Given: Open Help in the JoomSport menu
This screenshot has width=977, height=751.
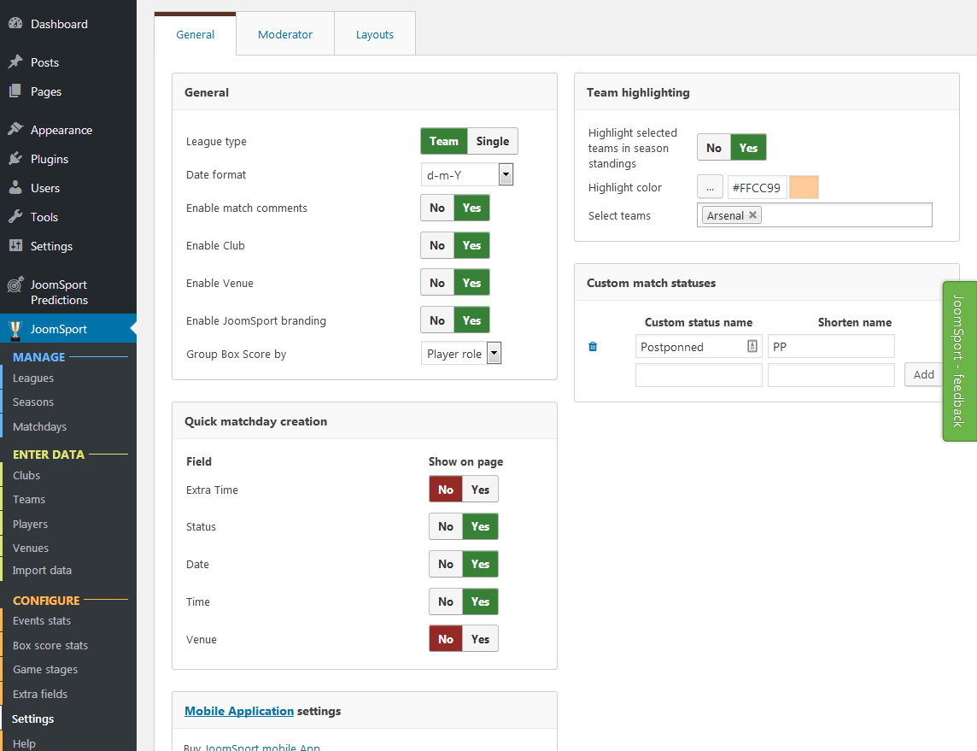Looking at the screenshot, I should coord(24,743).
